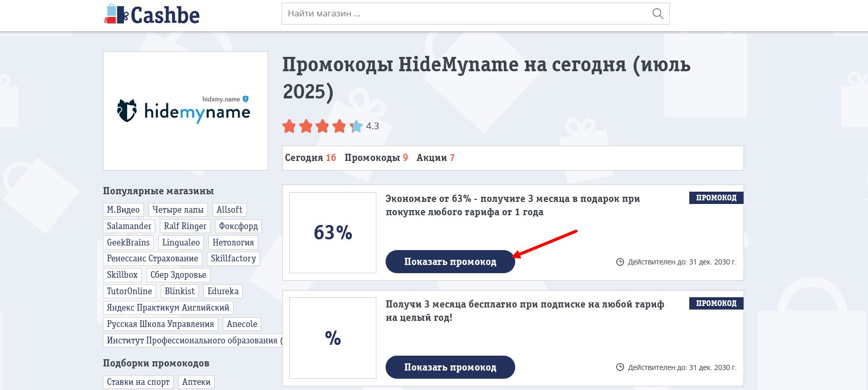Switch to the 'Промокоды 9' tab
This screenshot has height=390, width=868.
click(x=376, y=158)
